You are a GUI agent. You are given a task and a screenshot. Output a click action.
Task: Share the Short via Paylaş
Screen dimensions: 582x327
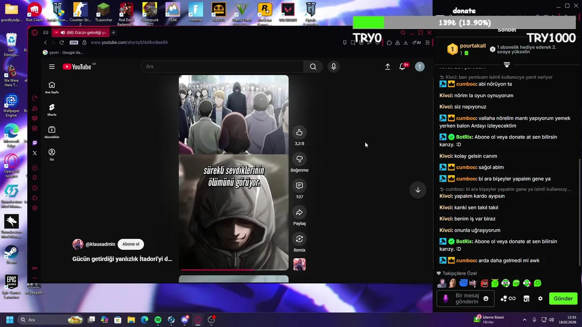point(299,213)
